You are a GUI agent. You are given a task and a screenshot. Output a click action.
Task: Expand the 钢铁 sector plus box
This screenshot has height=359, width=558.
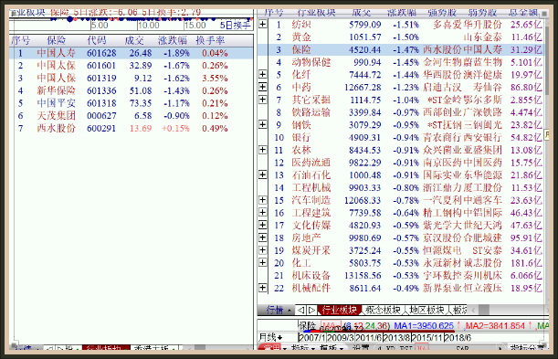pos(263,124)
